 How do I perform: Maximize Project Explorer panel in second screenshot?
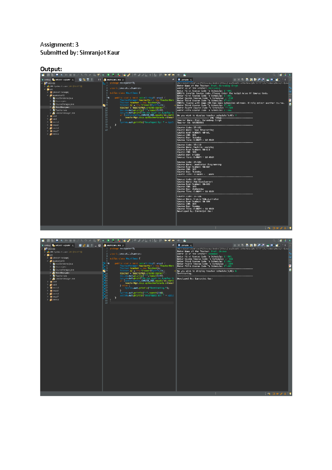pyautogui.click(x=100, y=246)
